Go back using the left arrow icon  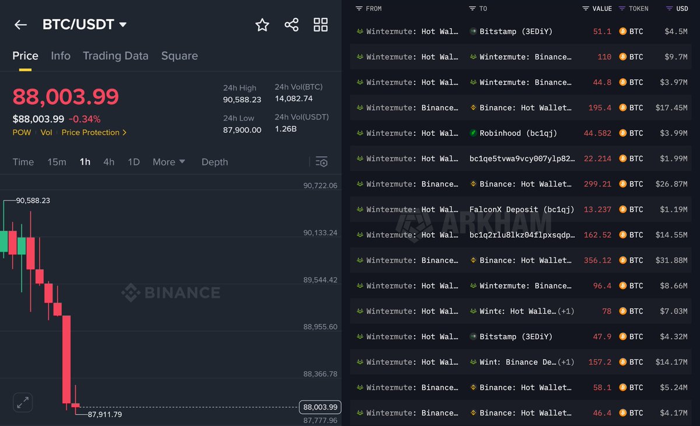[x=20, y=24]
